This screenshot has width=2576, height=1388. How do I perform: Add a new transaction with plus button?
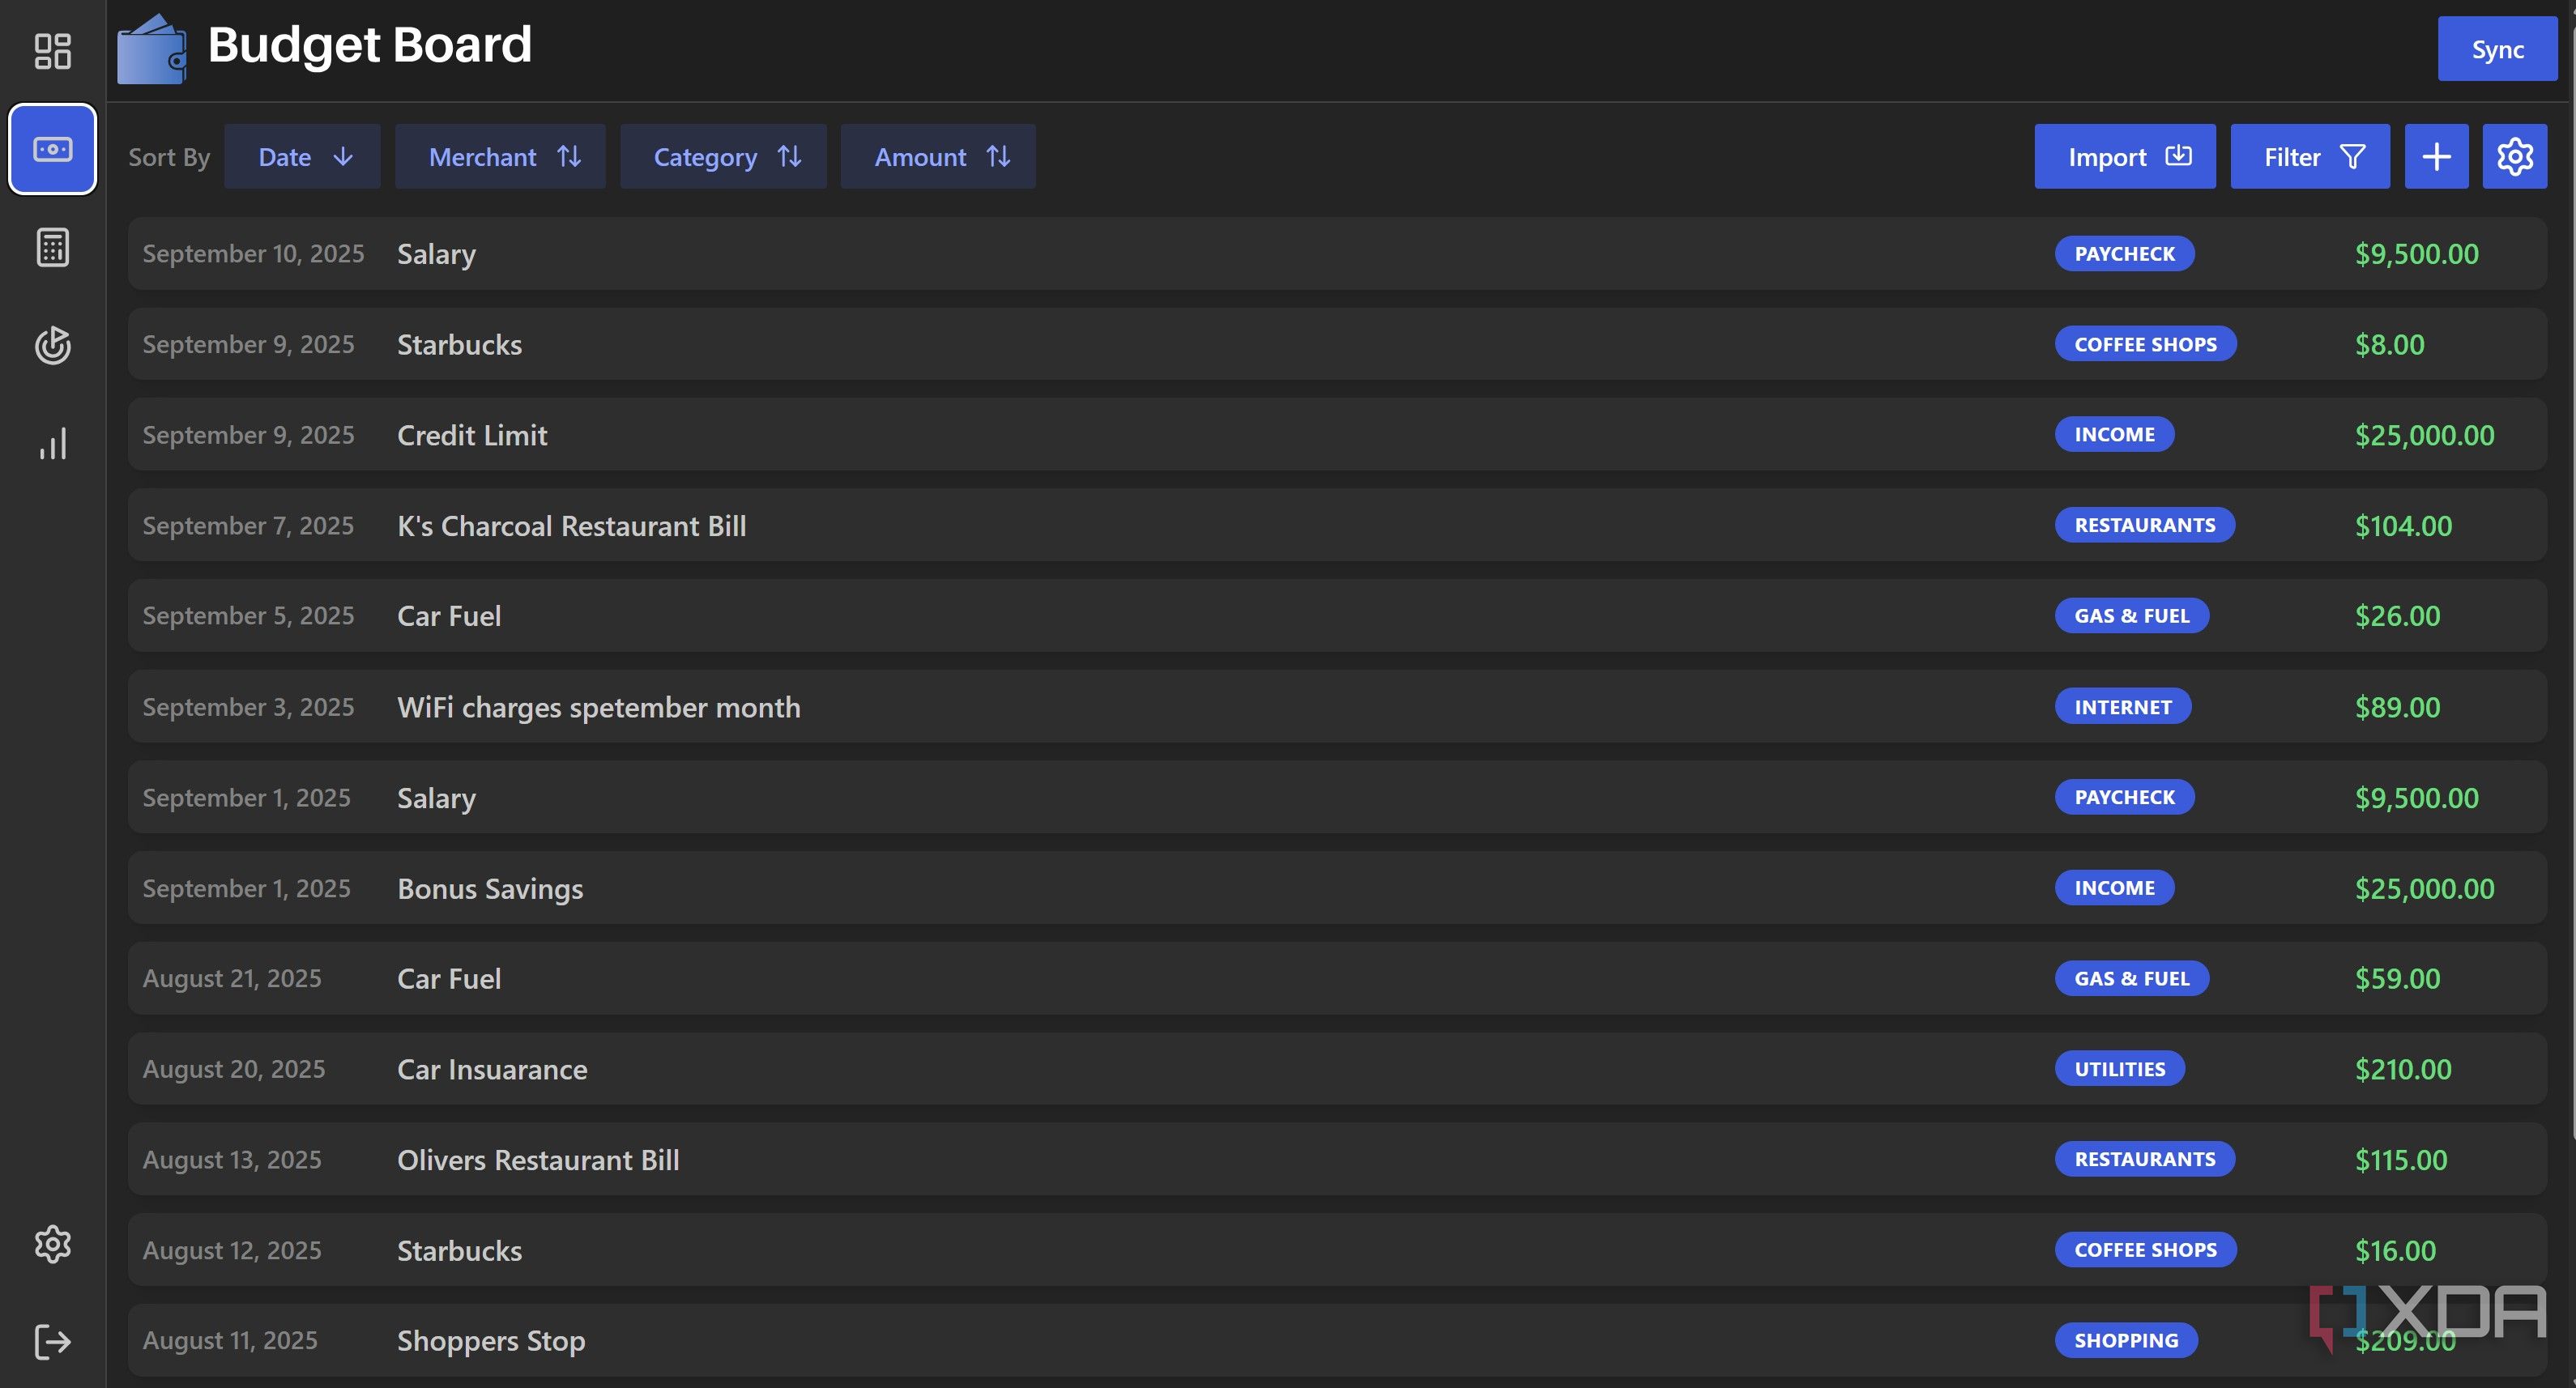coord(2436,156)
